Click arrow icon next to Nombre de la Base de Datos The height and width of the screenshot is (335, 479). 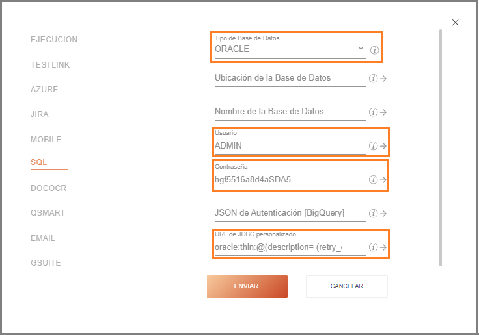(x=383, y=112)
